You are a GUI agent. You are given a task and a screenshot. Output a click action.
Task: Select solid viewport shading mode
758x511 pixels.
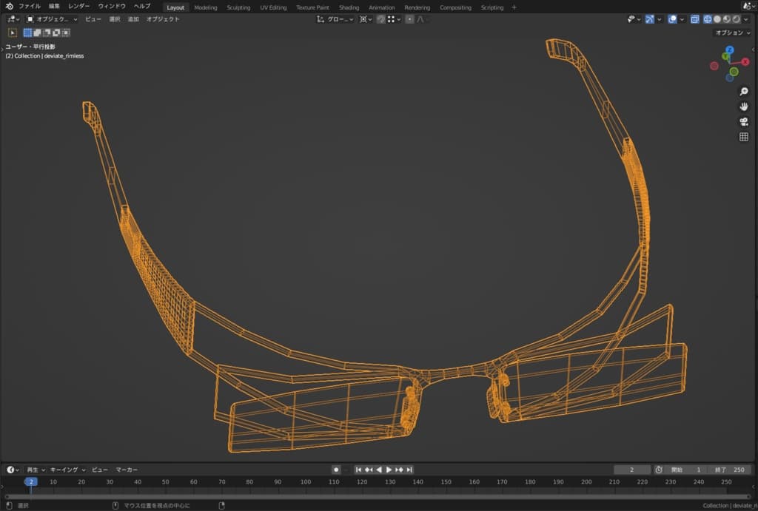[717, 19]
